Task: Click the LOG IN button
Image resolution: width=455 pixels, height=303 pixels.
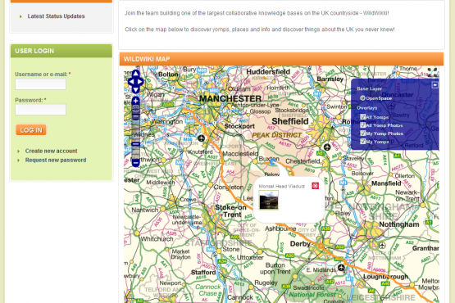Action: [x=31, y=130]
